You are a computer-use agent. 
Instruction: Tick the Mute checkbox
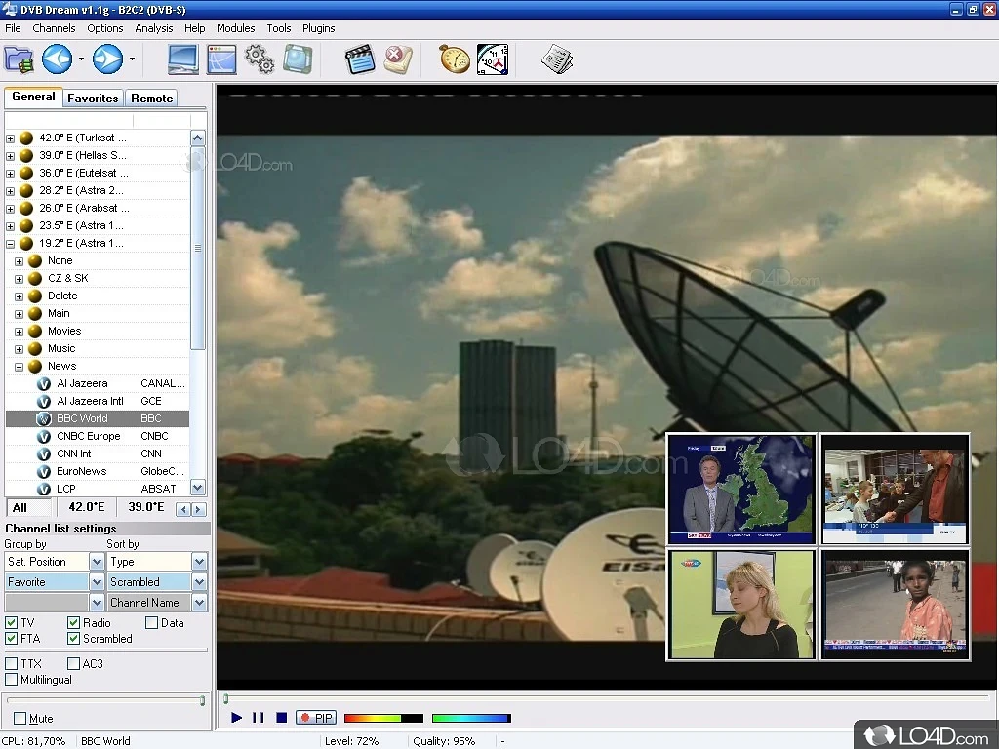20,719
